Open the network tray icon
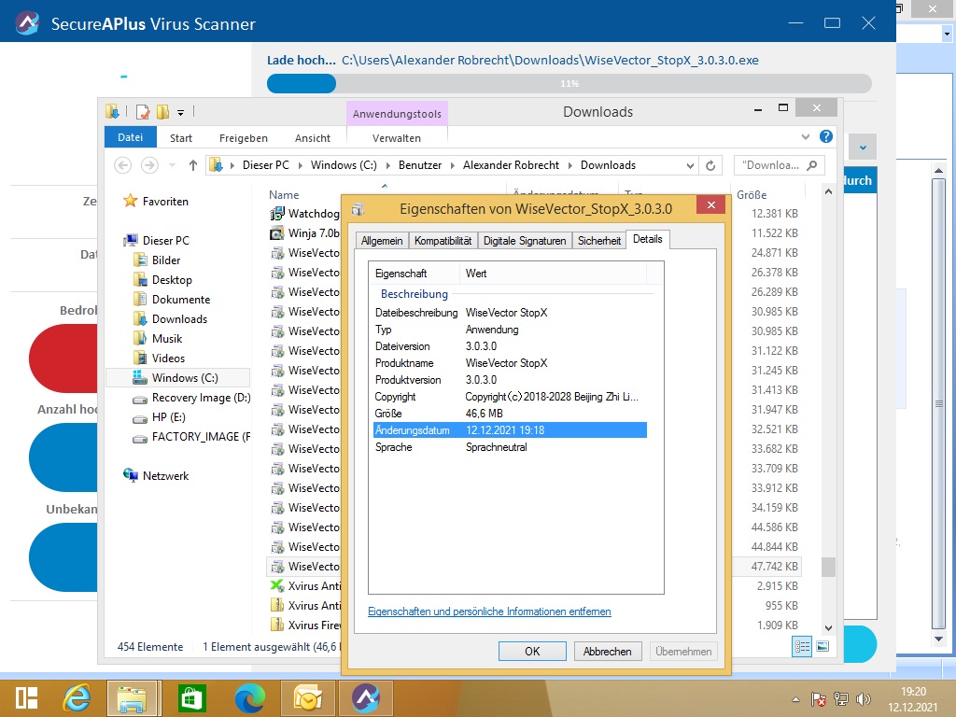This screenshot has height=717, width=956. pos(841,699)
